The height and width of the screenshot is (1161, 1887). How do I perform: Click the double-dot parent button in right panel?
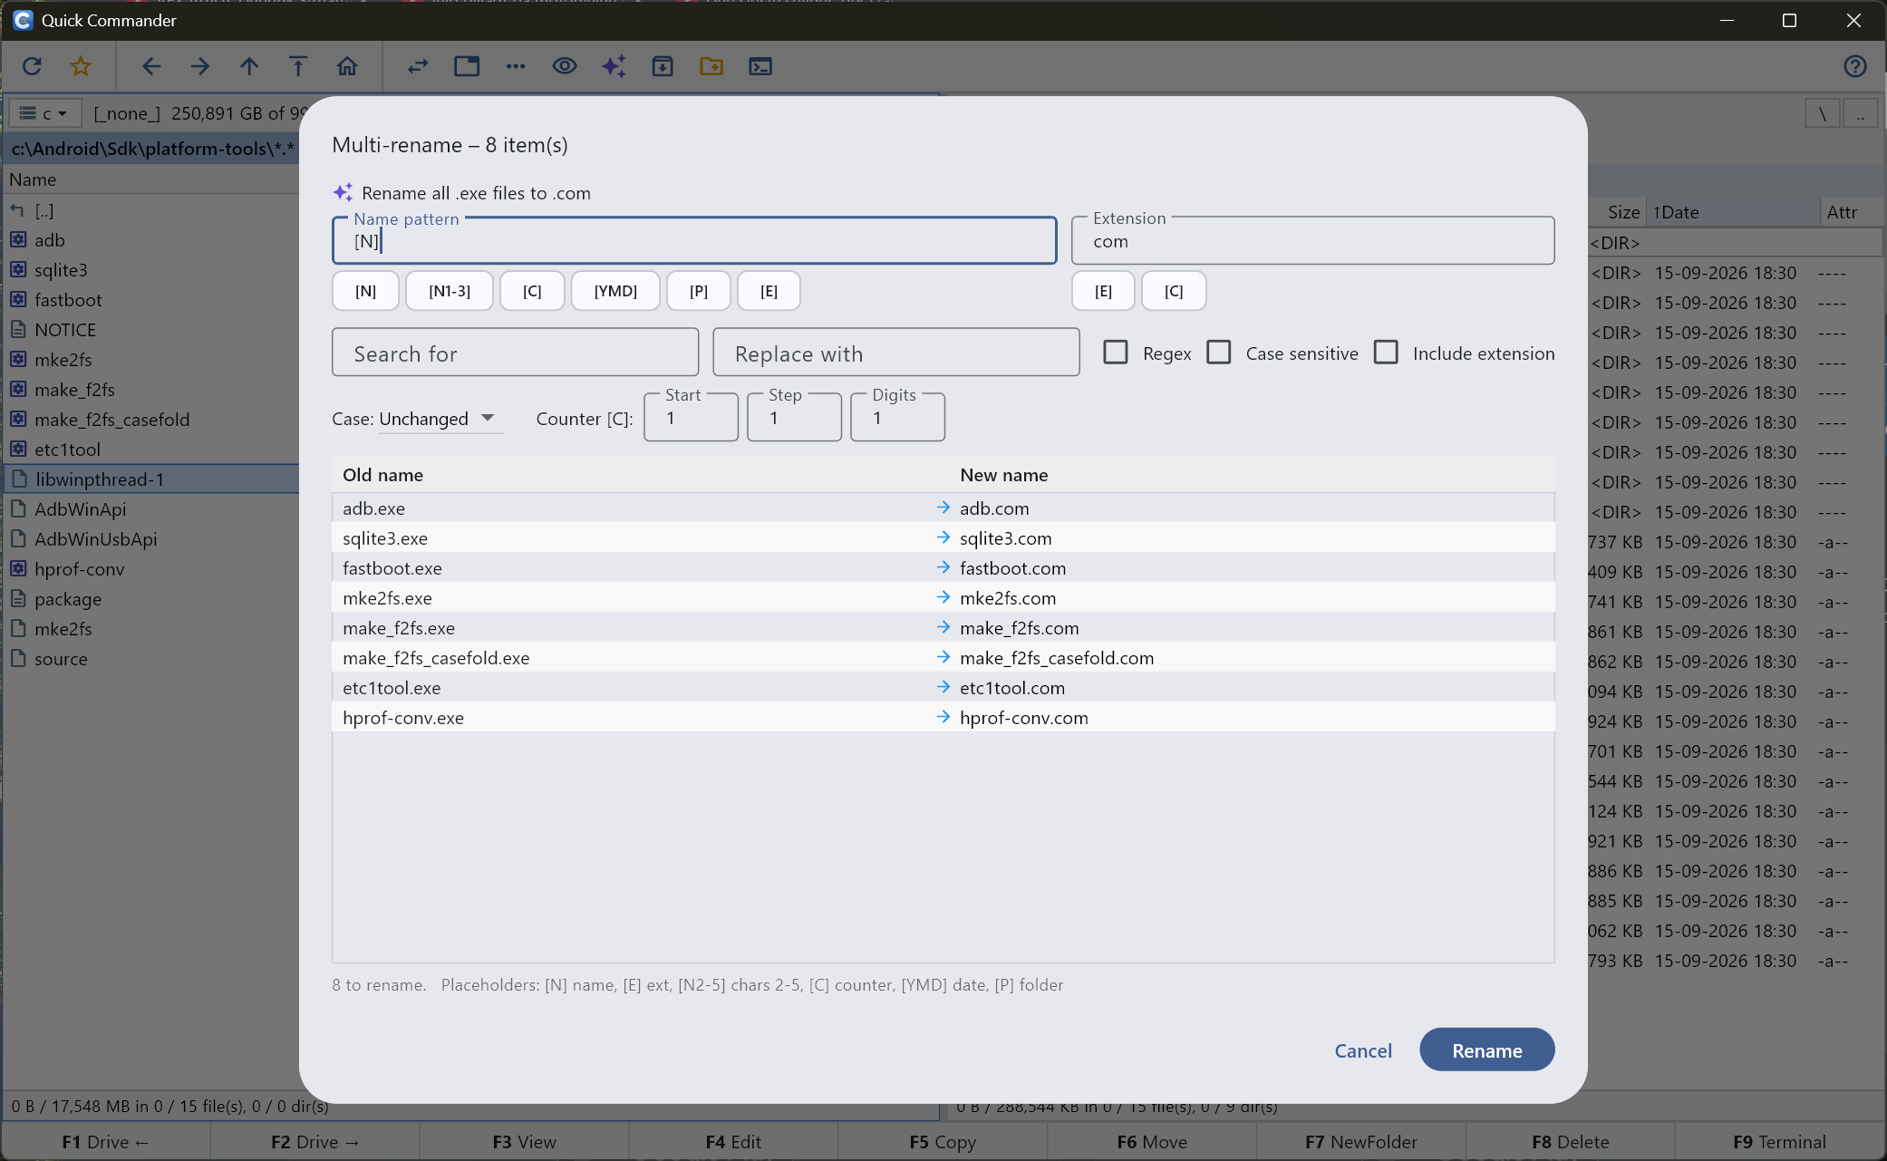[1861, 114]
